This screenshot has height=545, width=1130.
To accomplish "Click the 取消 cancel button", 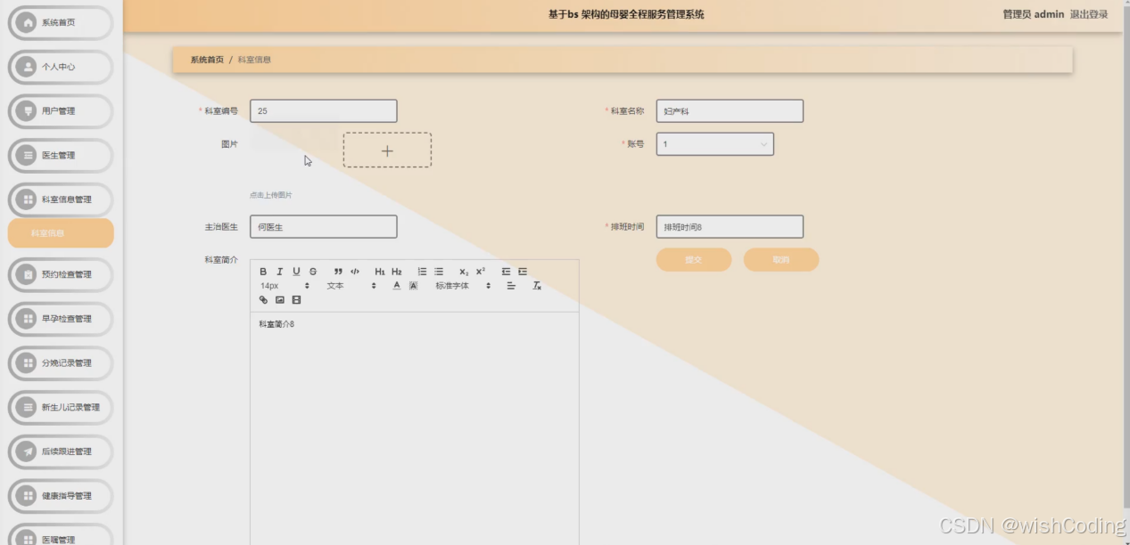I will point(781,260).
